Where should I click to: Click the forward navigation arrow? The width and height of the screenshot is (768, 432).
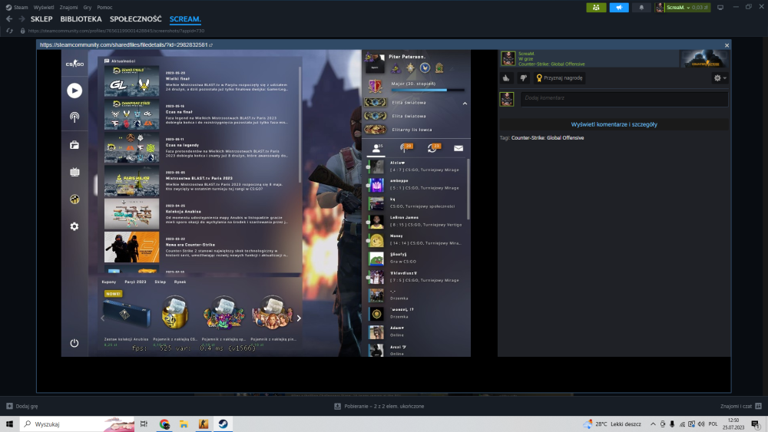22,18
